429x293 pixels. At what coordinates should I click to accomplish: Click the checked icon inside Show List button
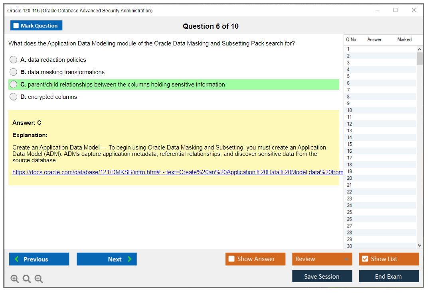click(365, 259)
